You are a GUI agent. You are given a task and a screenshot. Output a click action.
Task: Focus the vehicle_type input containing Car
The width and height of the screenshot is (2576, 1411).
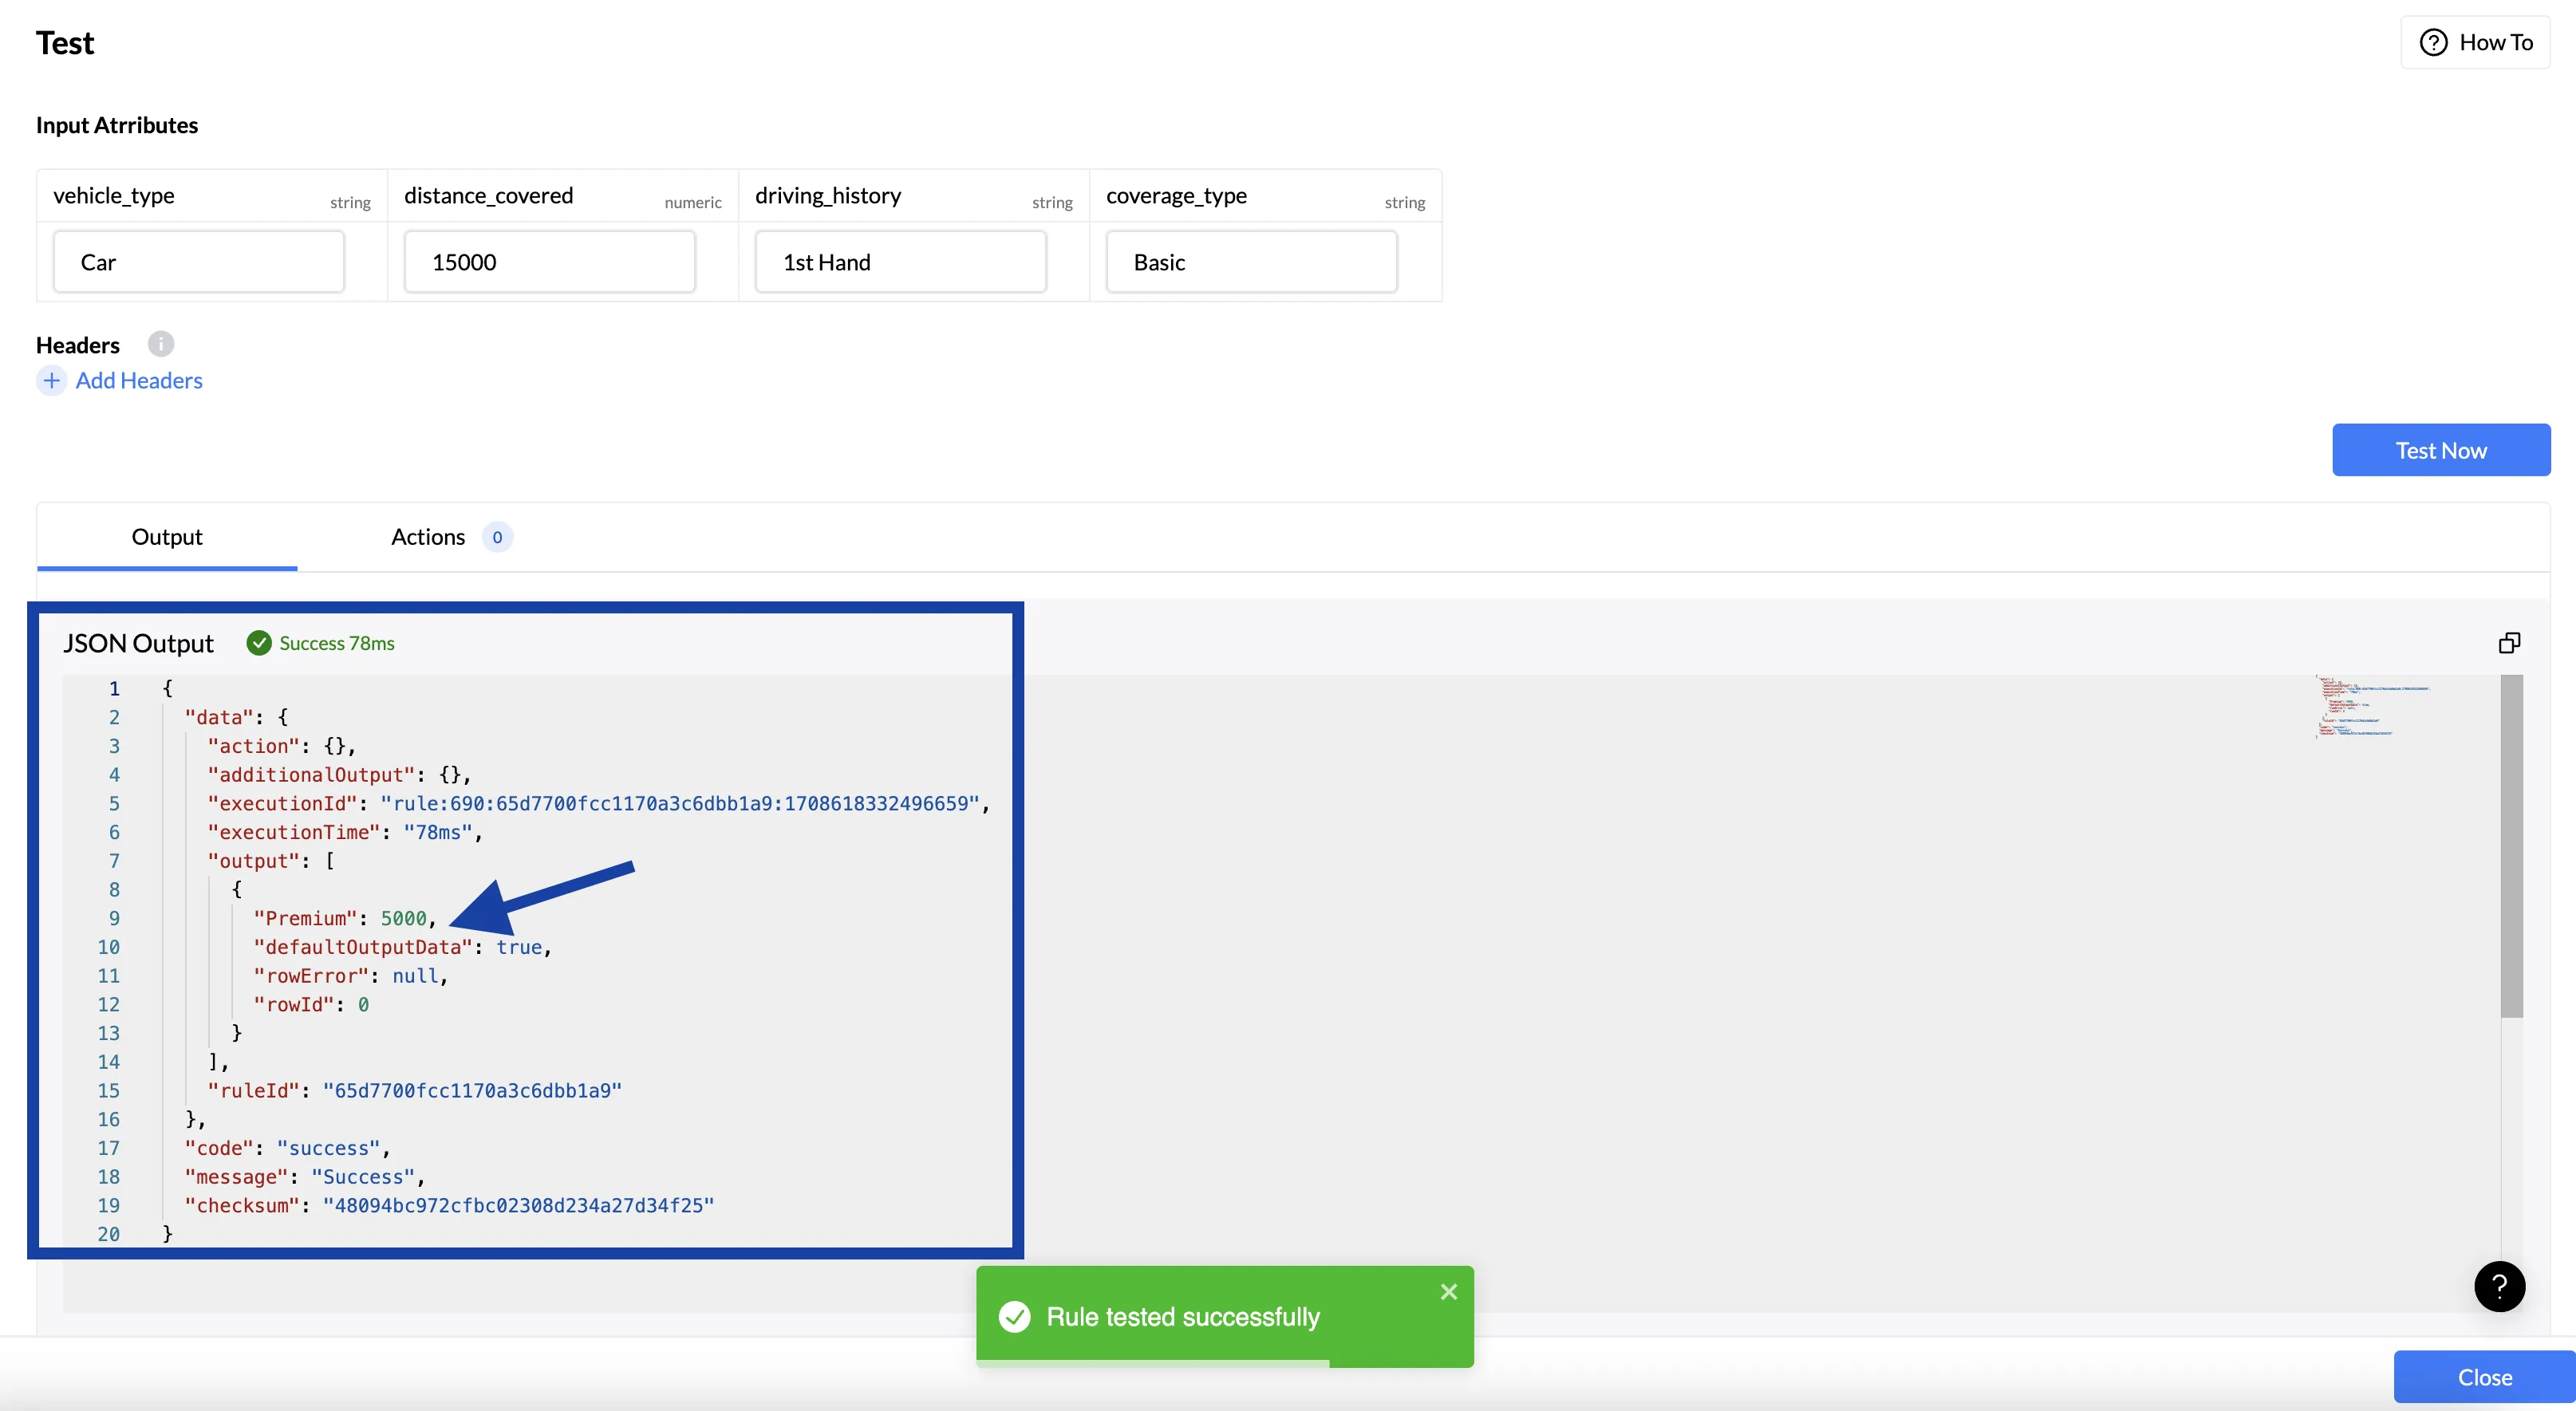[199, 262]
